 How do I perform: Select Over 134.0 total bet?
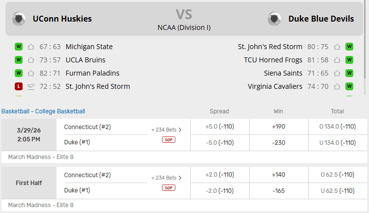pyautogui.click(x=337, y=127)
